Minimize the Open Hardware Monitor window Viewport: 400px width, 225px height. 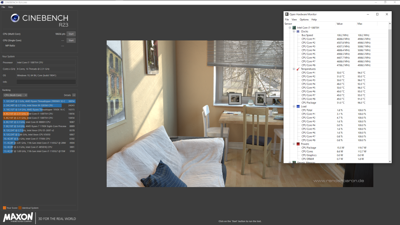tap(368, 14)
